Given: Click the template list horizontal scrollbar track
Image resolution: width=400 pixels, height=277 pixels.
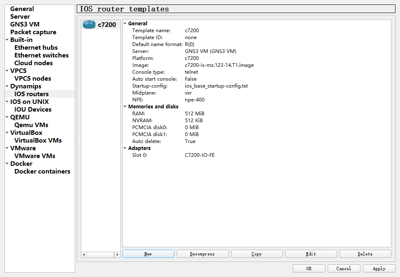Looking at the screenshot, I should pos(100,254).
